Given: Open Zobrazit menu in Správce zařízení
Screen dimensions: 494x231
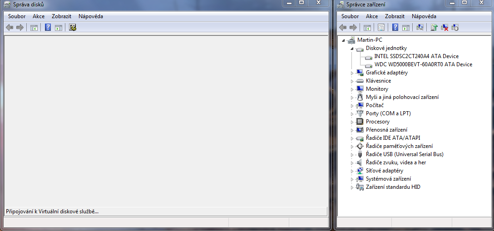Looking at the screenshot, I should pyautogui.click(x=395, y=16).
